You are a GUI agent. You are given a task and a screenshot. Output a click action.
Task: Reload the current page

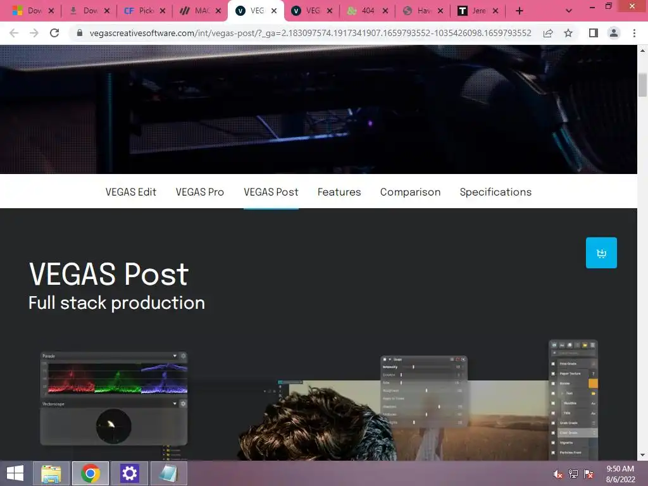pos(54,33)
